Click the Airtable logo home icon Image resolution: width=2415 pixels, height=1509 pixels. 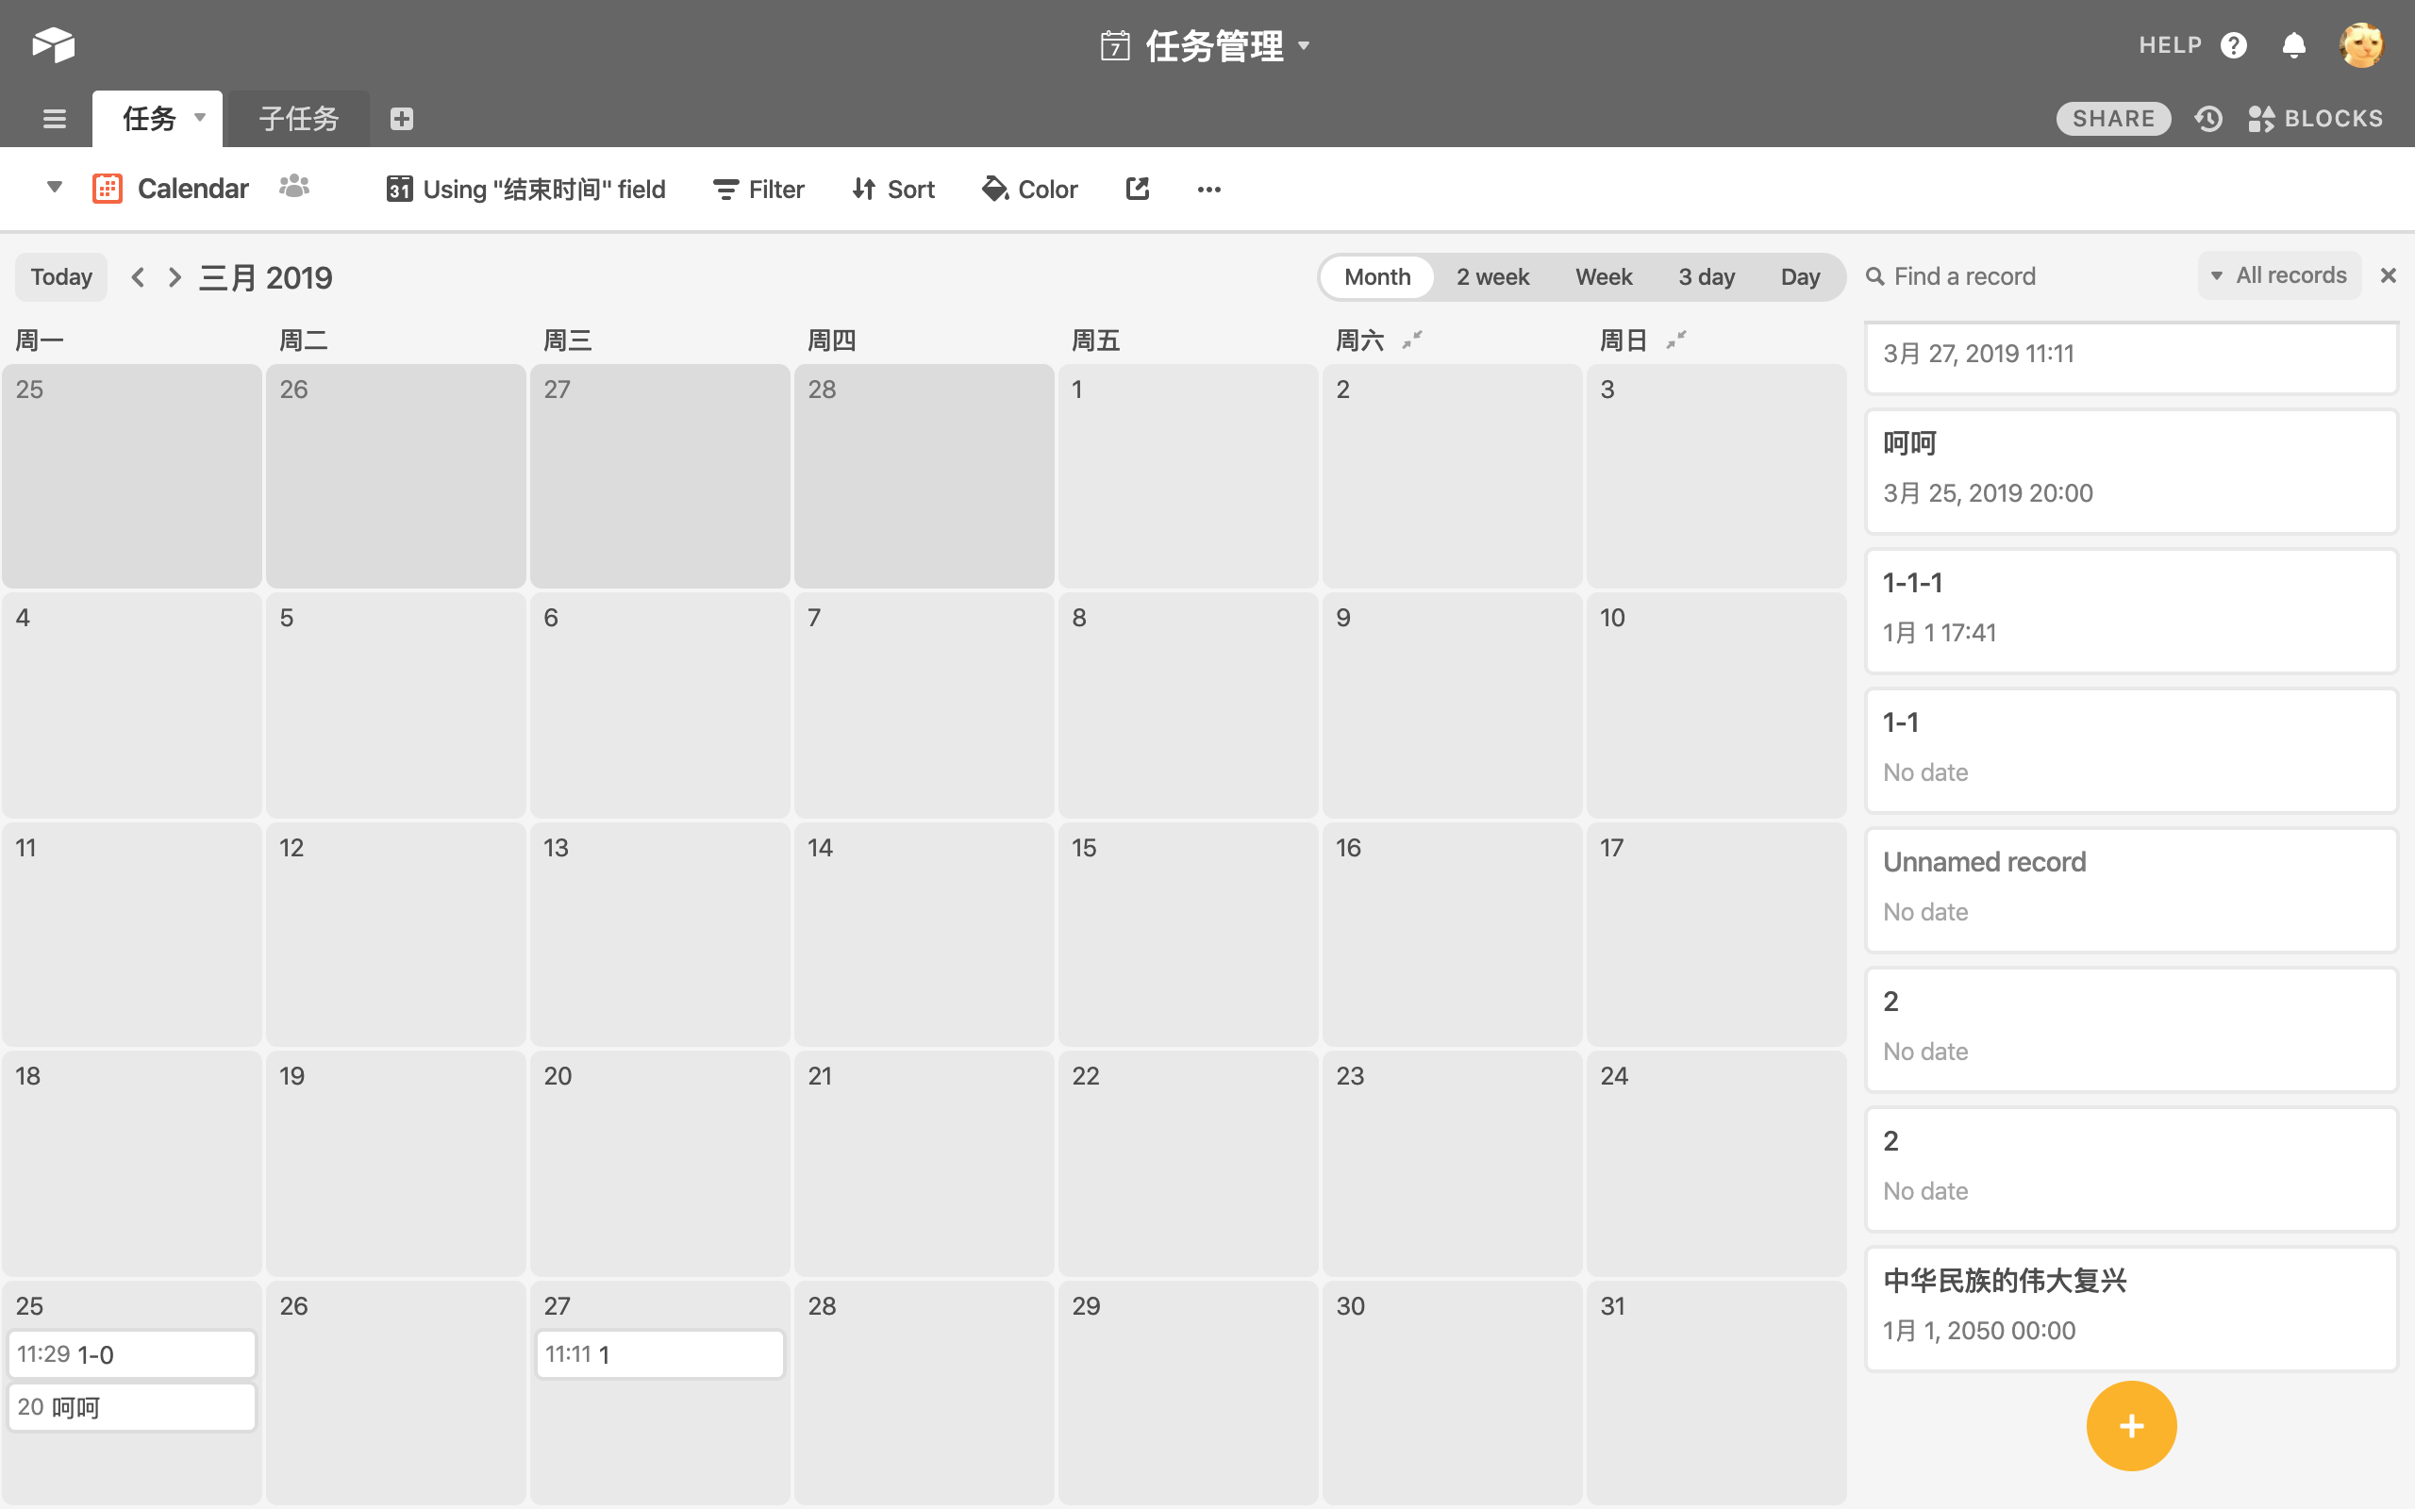[54, 45]
